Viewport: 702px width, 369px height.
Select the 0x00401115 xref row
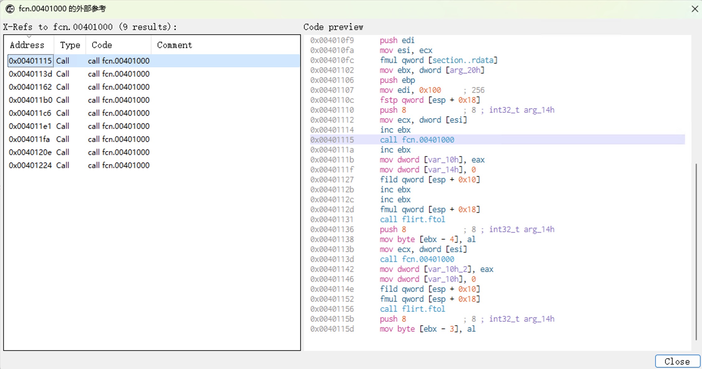tap(30, 61)
